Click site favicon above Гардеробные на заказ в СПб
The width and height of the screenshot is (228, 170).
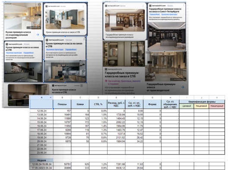[106, 69]
